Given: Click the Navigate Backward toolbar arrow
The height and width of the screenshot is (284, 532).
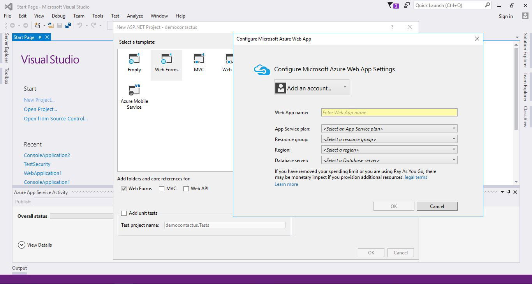Looking at the screenshot, I should pos(12,25).
